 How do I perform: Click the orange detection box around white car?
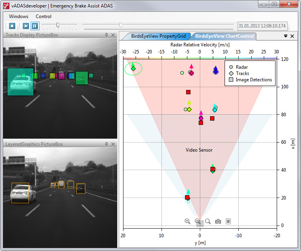coord(20,193)
